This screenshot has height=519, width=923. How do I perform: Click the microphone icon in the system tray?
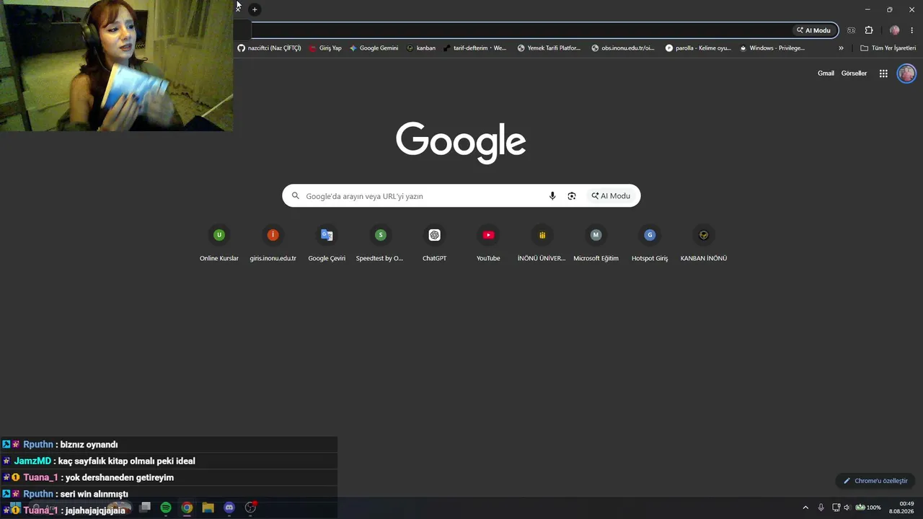point(821,507)
